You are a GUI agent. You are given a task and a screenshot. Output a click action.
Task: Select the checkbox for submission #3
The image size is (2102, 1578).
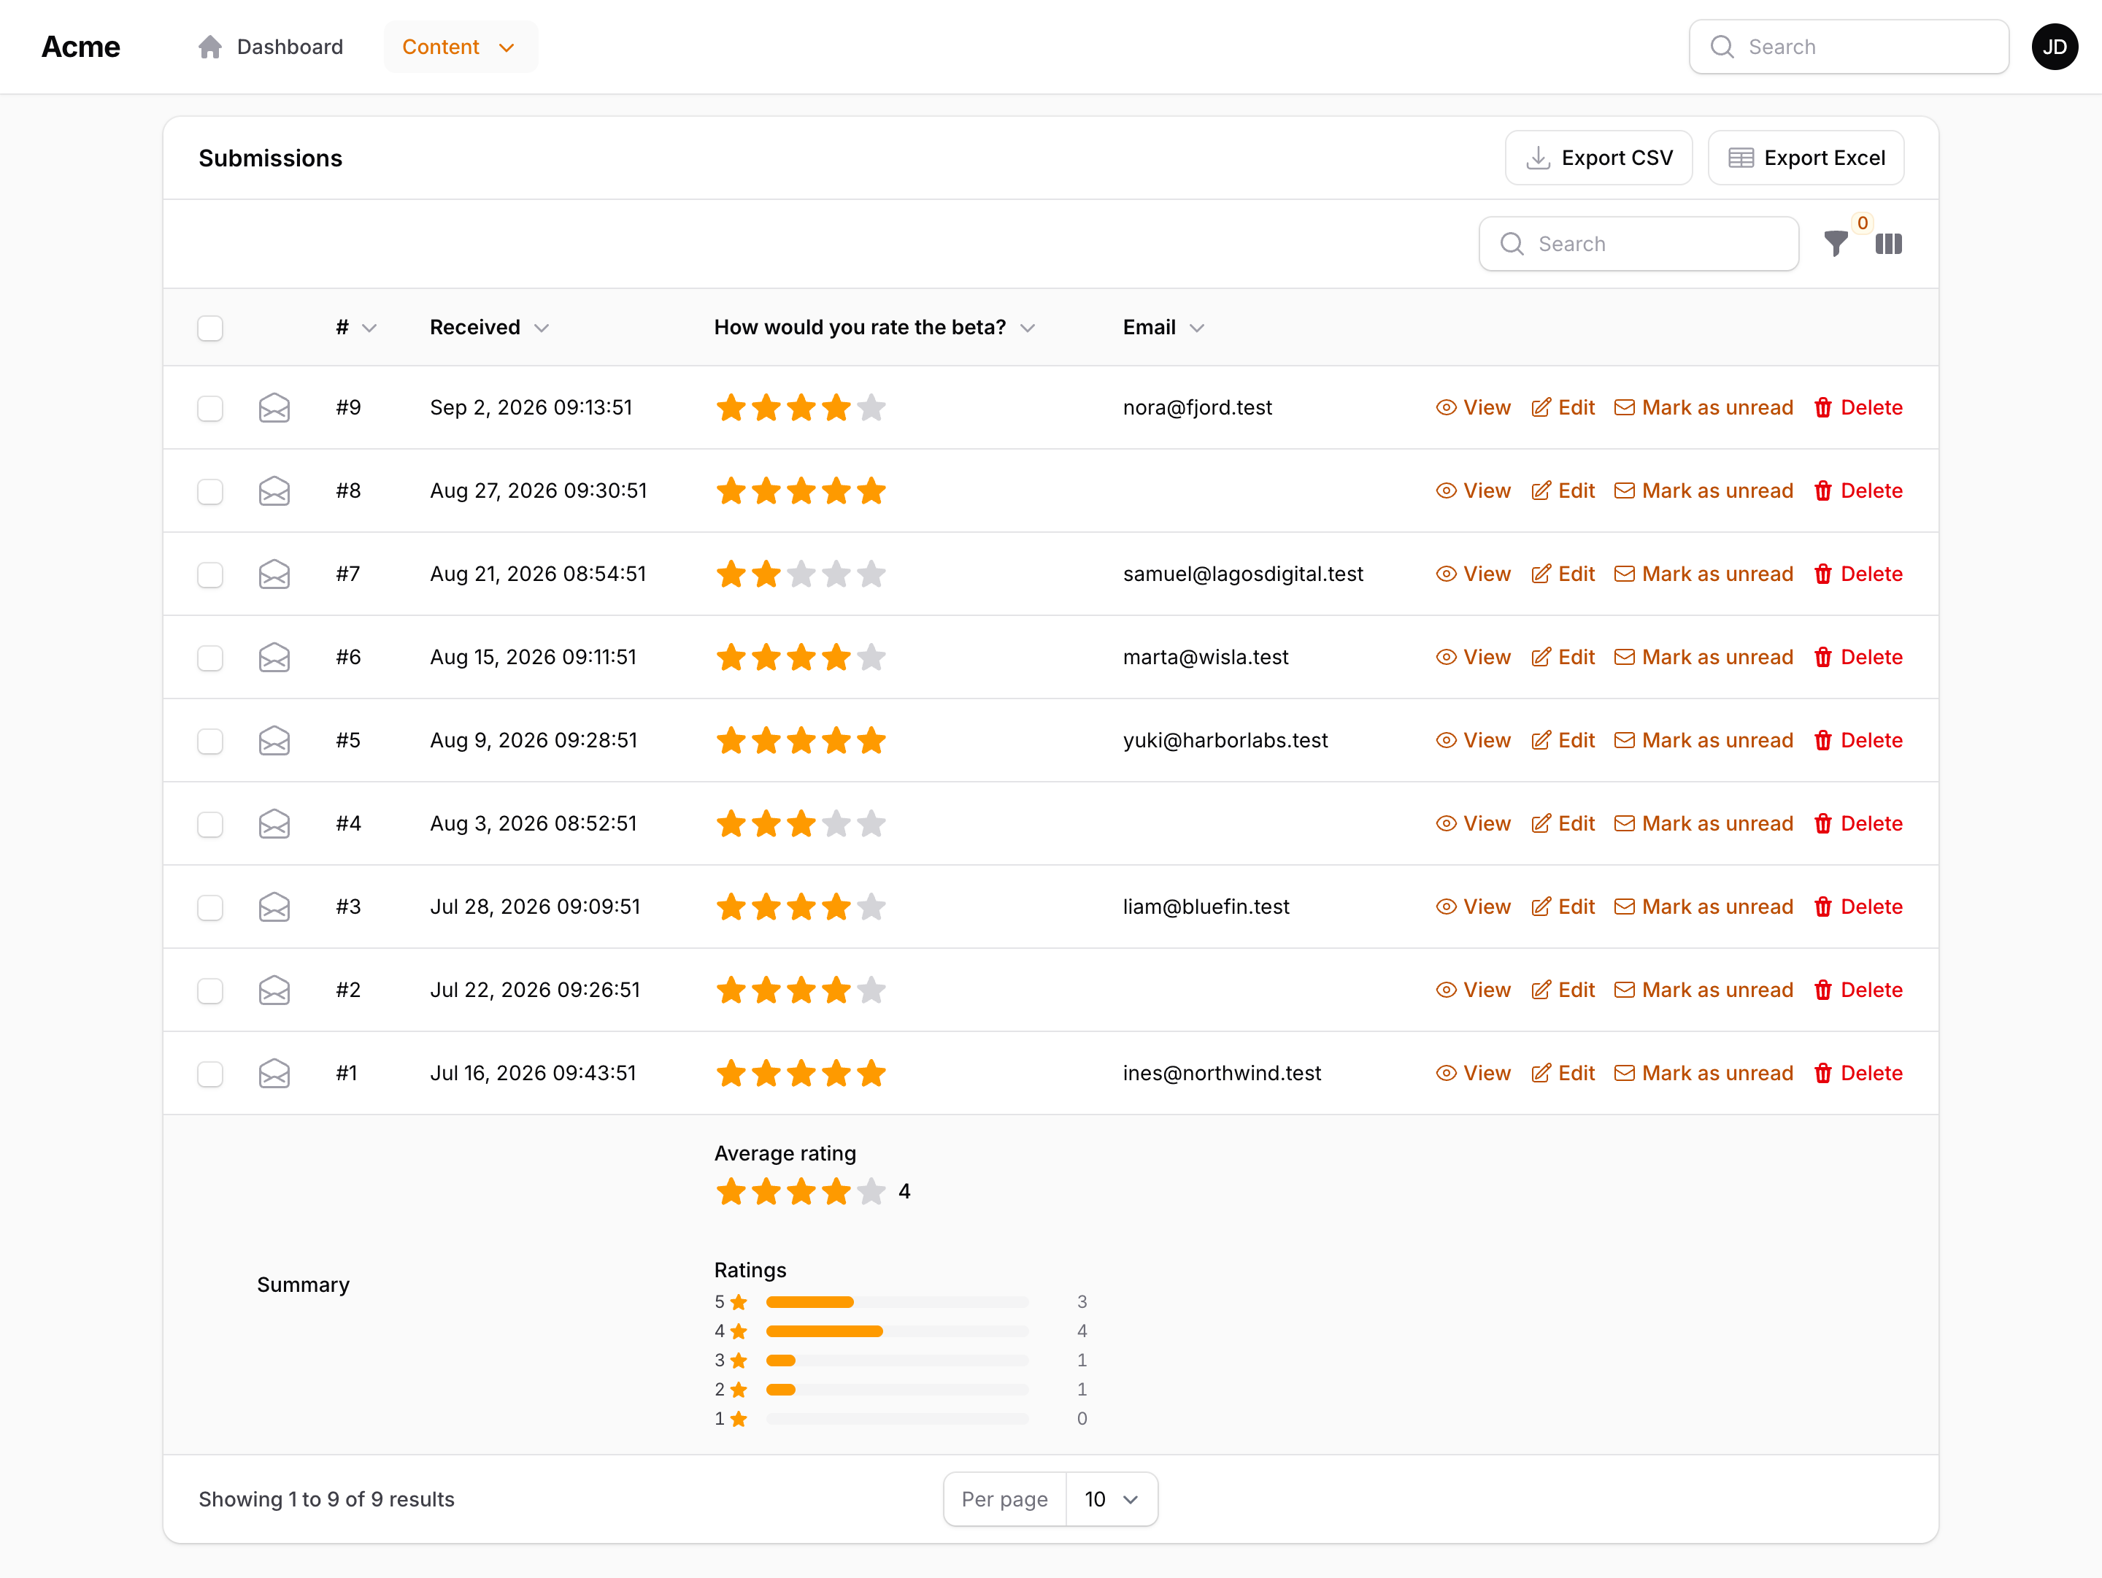[x=210, y=907]
